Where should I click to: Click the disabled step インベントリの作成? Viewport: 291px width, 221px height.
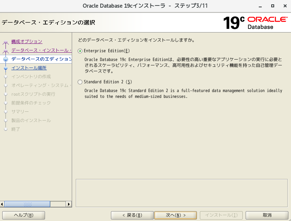[31, 76]
